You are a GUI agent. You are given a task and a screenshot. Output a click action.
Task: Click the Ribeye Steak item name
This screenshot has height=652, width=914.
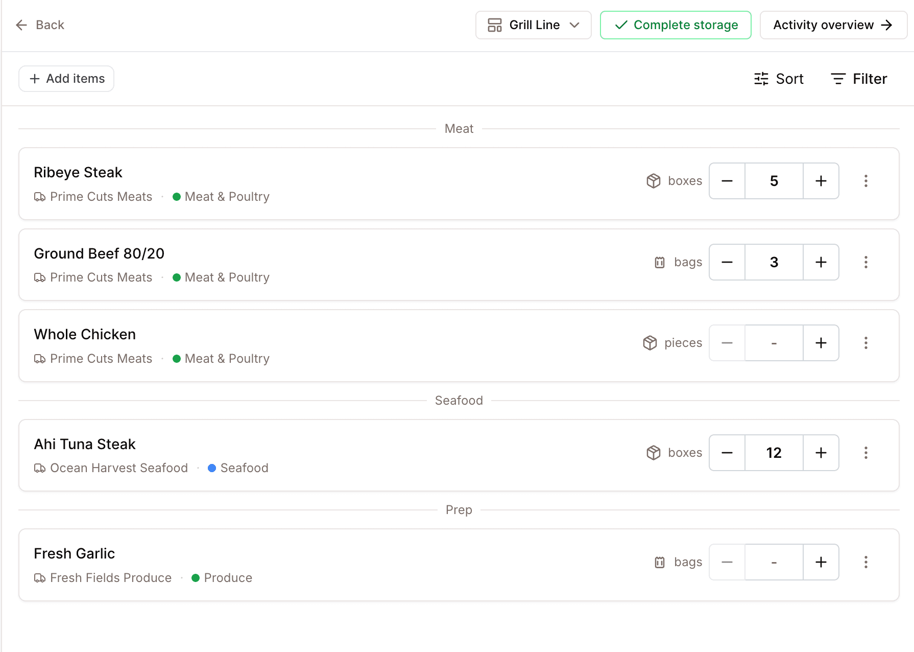coord(78,173)
